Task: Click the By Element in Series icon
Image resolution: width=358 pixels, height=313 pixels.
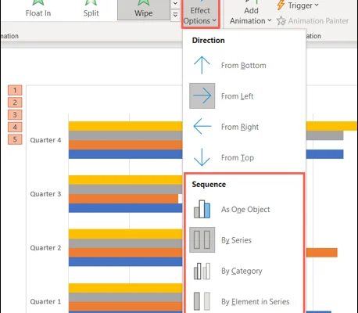Action: click(x=202, y=301)
